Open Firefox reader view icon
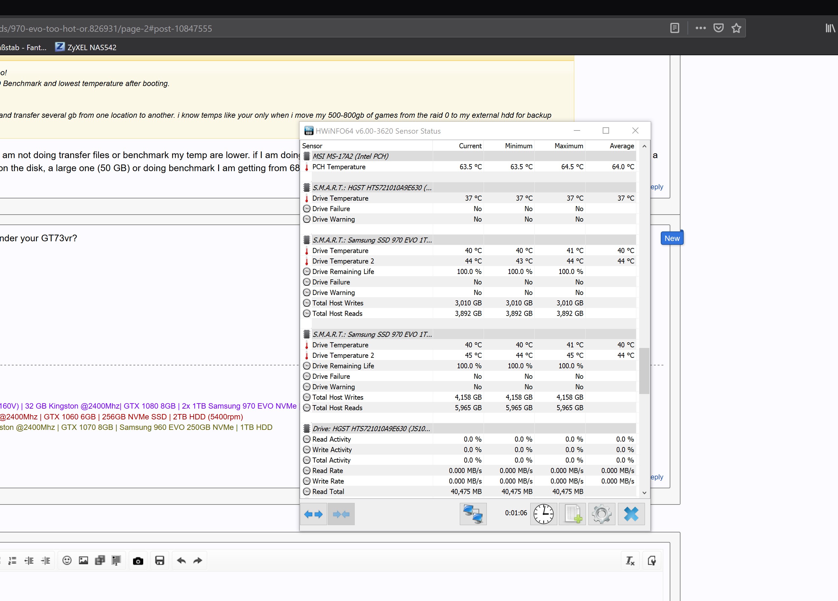Viewport: 838px width, 601px height. tap(675, 28)
